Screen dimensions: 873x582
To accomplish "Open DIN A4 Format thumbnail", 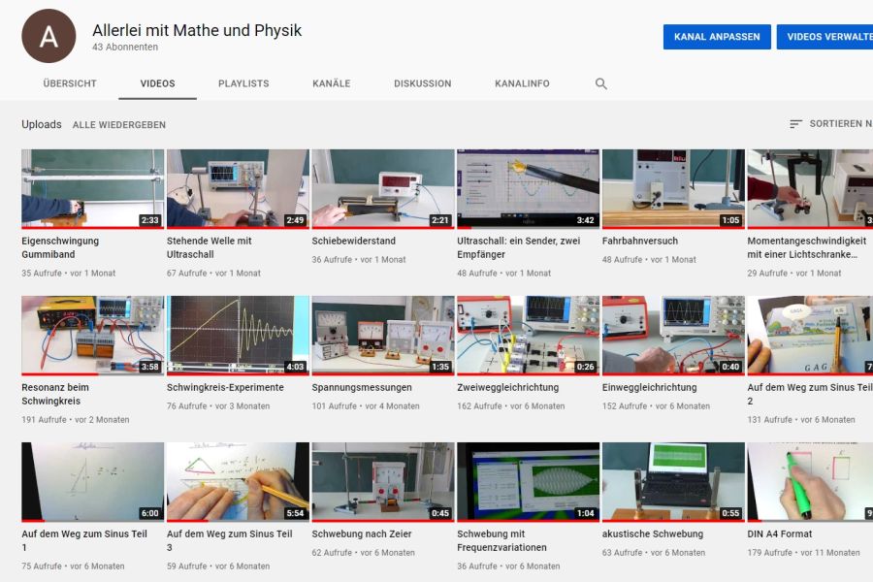I will tap(810, 482).
